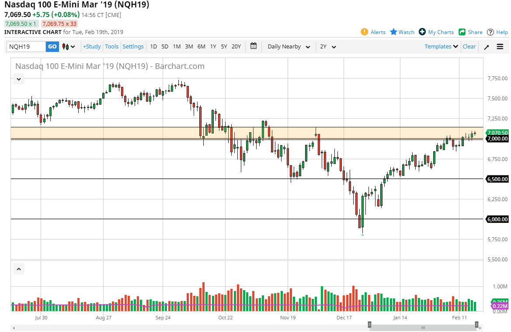Click the Help question mark icon
Screen dimensions: 511x332
pyautogui.click(x=490, y=32)
